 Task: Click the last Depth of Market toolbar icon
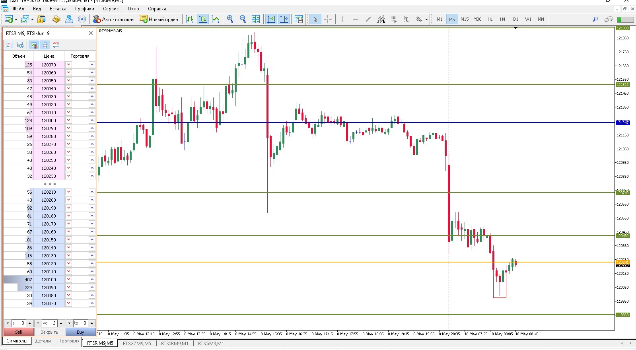point(56,45)
